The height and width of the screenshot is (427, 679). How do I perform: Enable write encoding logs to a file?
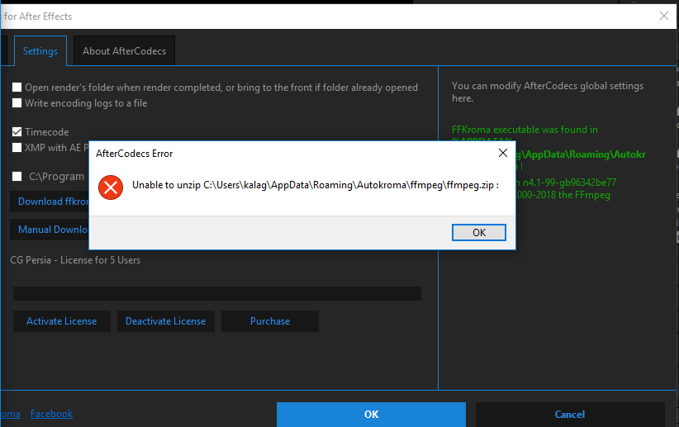17,103
